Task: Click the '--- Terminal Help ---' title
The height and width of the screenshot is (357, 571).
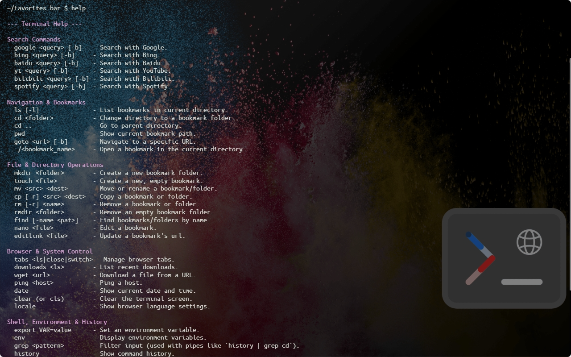Action: click(45, 24)
